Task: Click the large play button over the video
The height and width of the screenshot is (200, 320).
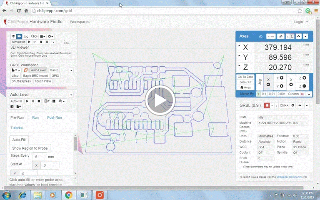Action: tap(160, 100)
